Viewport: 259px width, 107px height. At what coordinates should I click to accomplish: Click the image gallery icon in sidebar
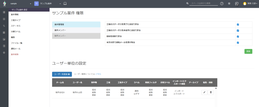click(x=4, y=39)
